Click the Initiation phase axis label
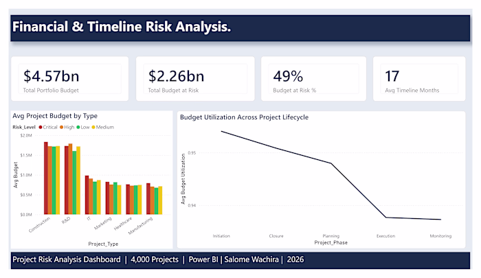The width and height of the screenshot is (481, 278). pos(221,236)
